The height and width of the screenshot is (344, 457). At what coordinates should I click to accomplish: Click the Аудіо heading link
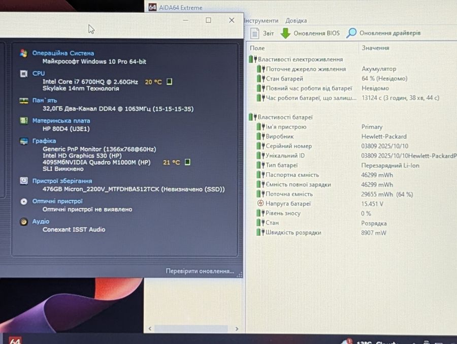41,222
